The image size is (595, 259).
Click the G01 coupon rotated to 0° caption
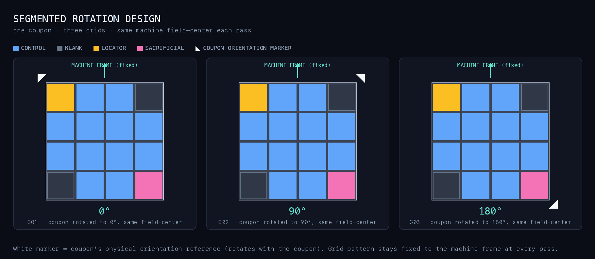(x=105, y=222)
